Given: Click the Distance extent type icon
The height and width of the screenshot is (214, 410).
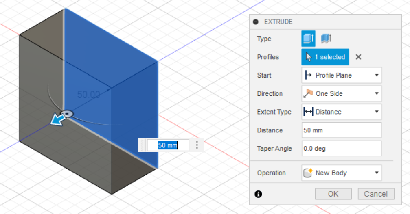Looking at the screenshot, I should click(308, 112).
